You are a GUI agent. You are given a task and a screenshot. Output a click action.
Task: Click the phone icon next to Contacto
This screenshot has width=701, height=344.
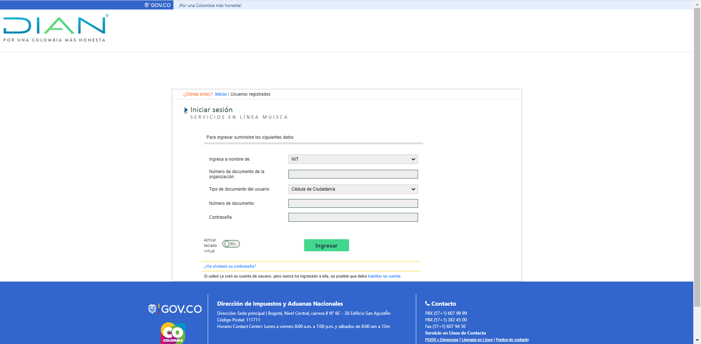(x=427, y=303)
